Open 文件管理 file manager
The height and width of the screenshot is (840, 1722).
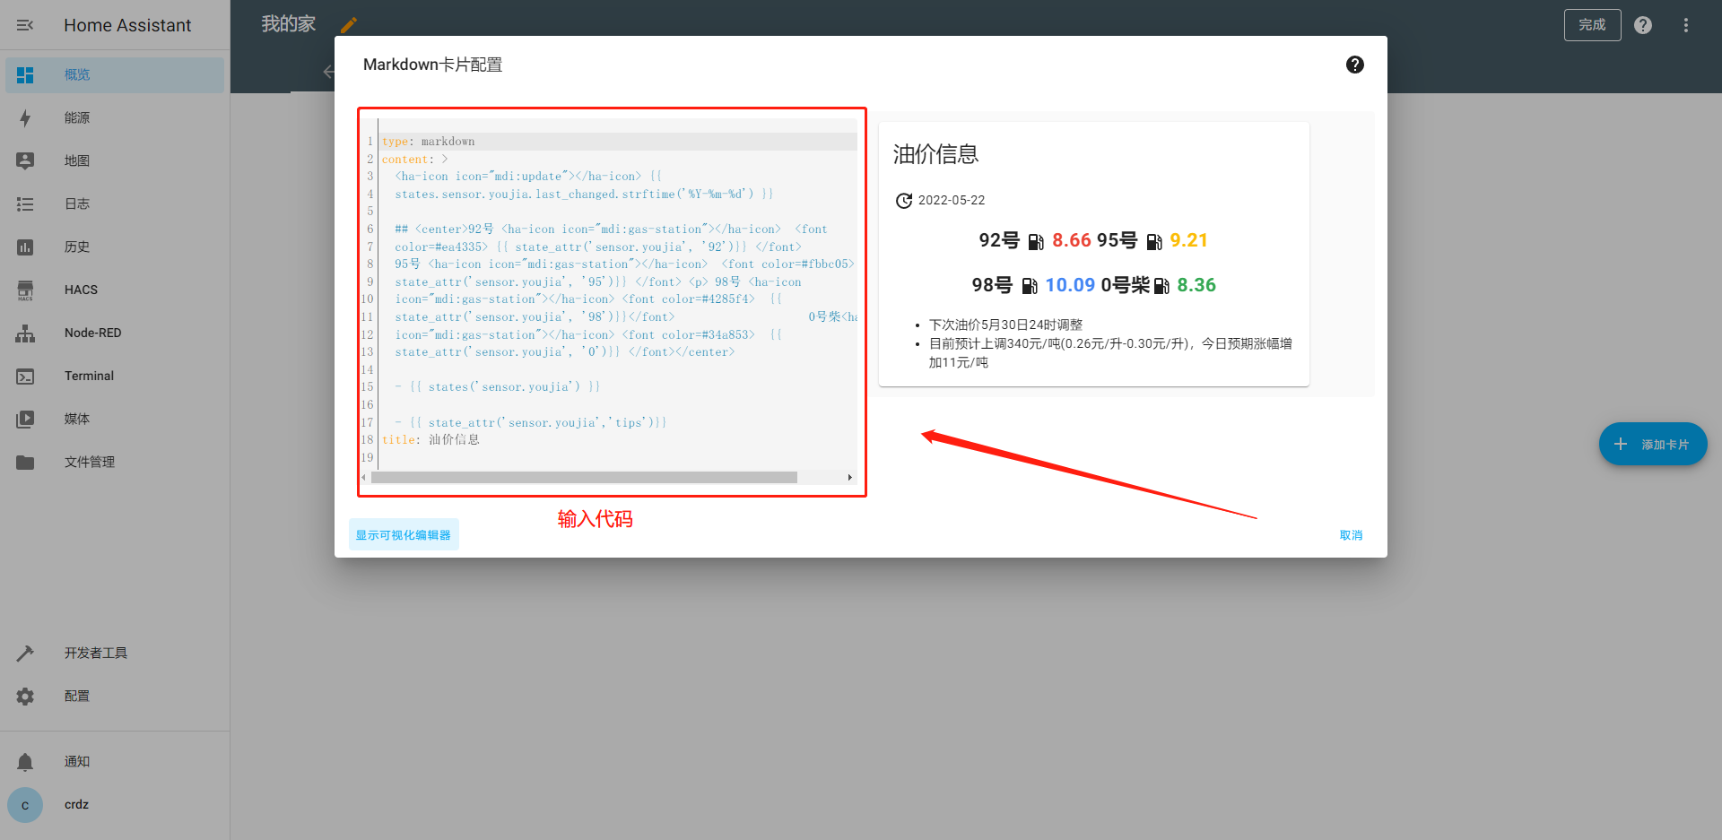pyautogui.click(x=89, y=463)
